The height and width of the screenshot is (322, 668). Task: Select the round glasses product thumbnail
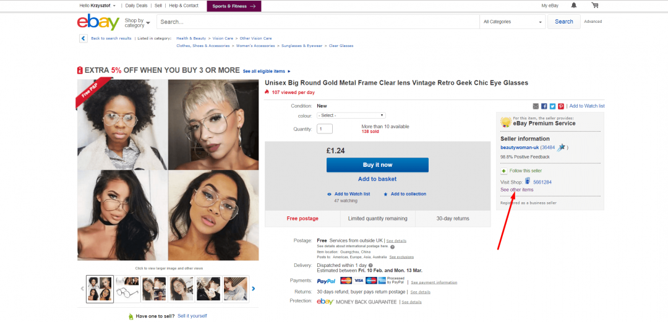point(127,289)
